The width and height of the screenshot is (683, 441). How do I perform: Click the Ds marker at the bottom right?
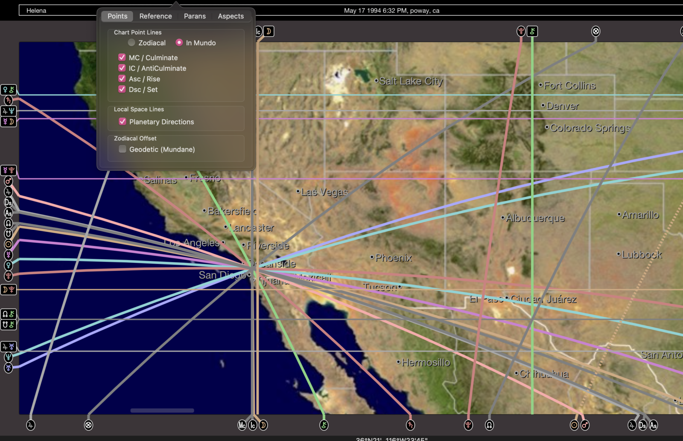(x=642, y=425)
